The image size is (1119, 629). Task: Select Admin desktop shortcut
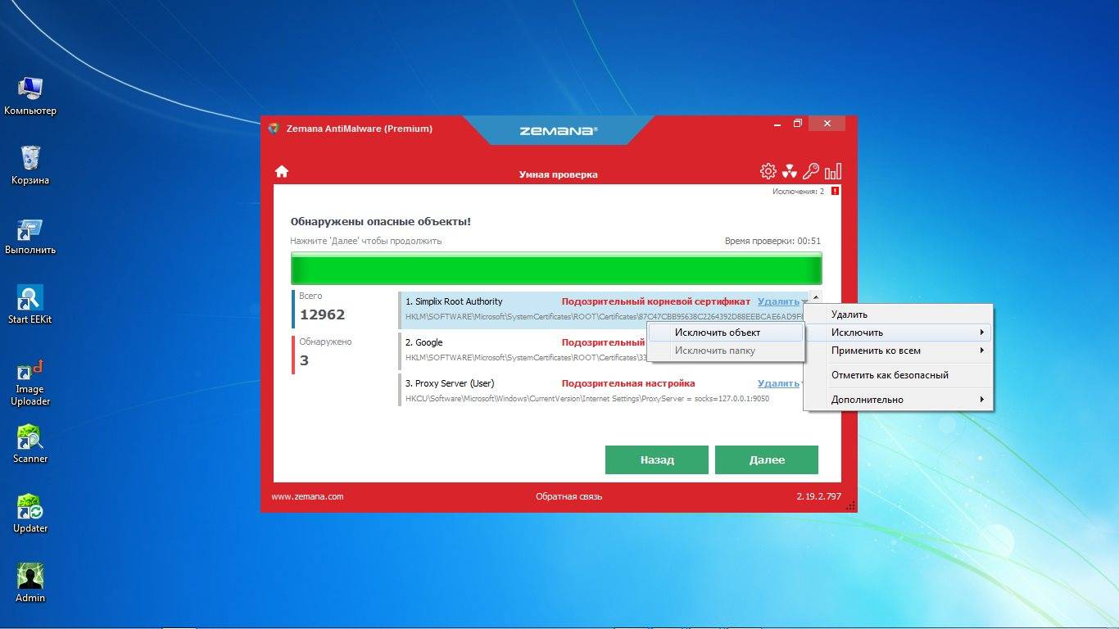coord(30,583)
